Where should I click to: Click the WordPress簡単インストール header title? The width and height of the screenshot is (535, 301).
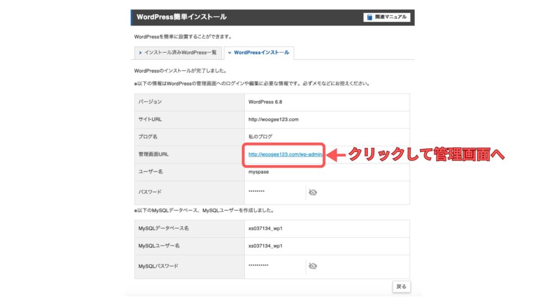click(181, 17)
